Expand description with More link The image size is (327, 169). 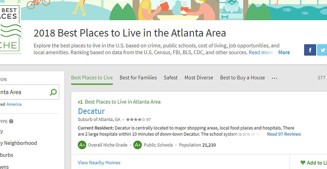[284, 52]
